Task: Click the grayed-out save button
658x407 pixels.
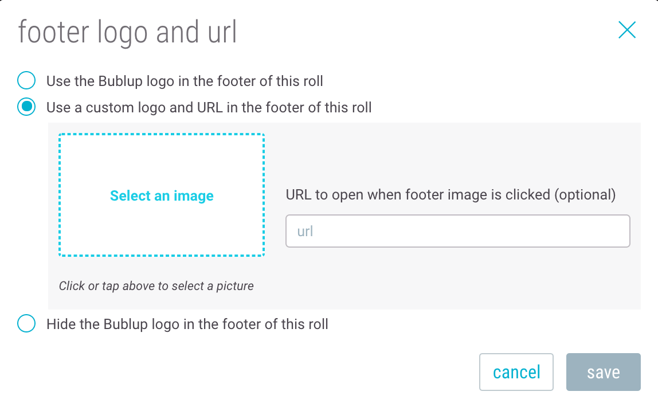Action: (604, 372)
